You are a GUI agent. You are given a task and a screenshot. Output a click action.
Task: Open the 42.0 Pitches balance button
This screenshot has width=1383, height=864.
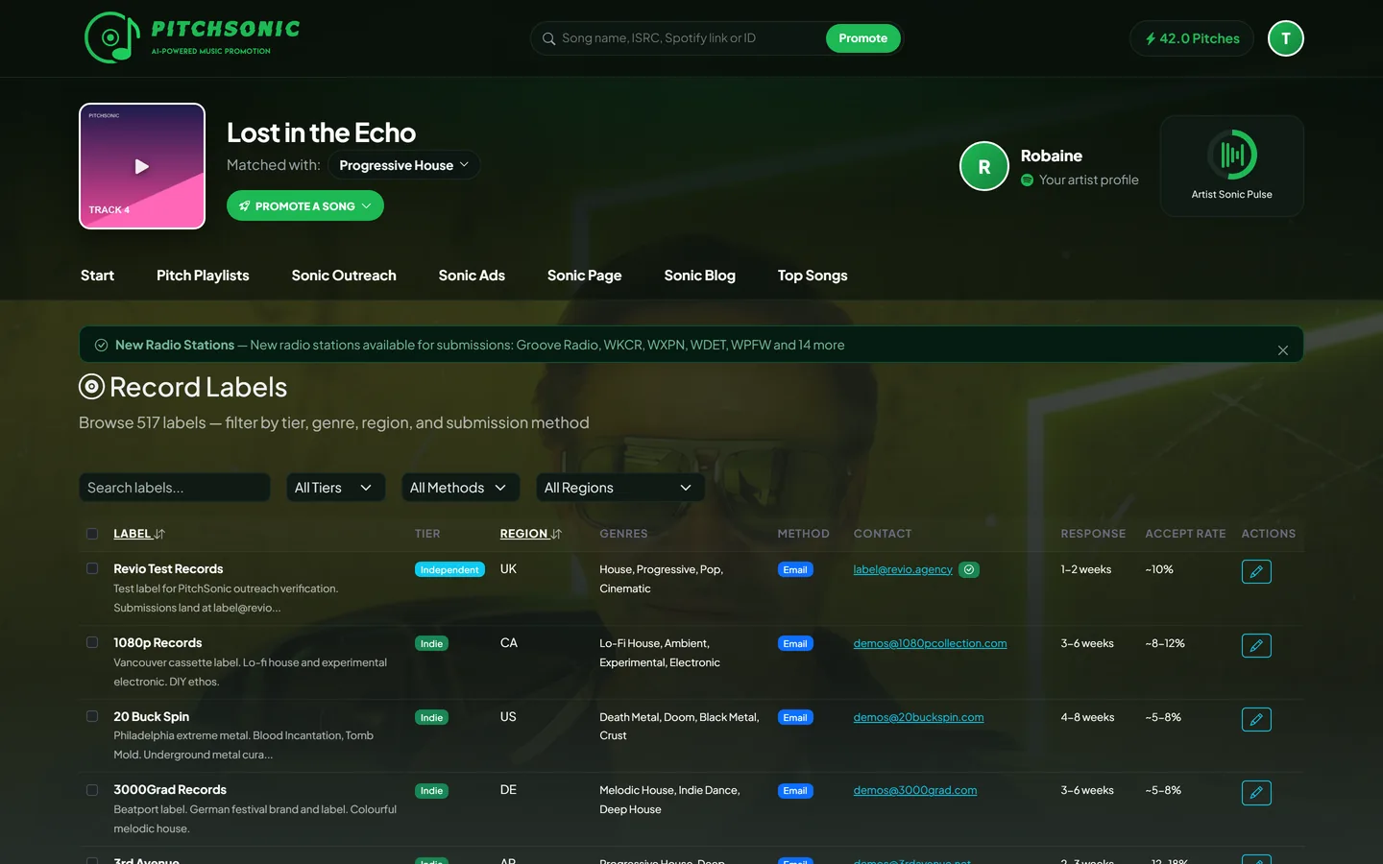coord(1192,38)
